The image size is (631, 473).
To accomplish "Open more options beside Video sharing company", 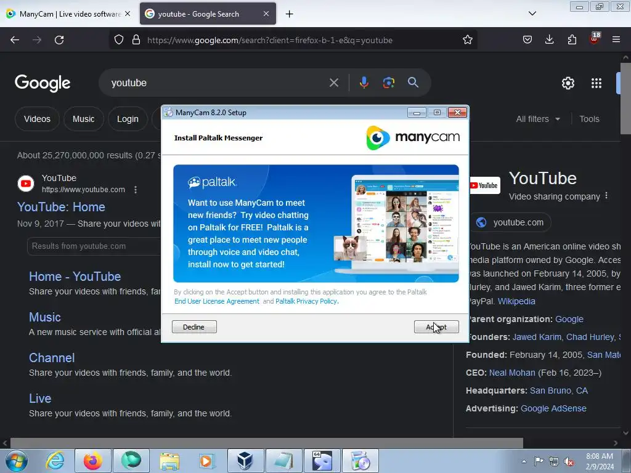I will [606, 196].
